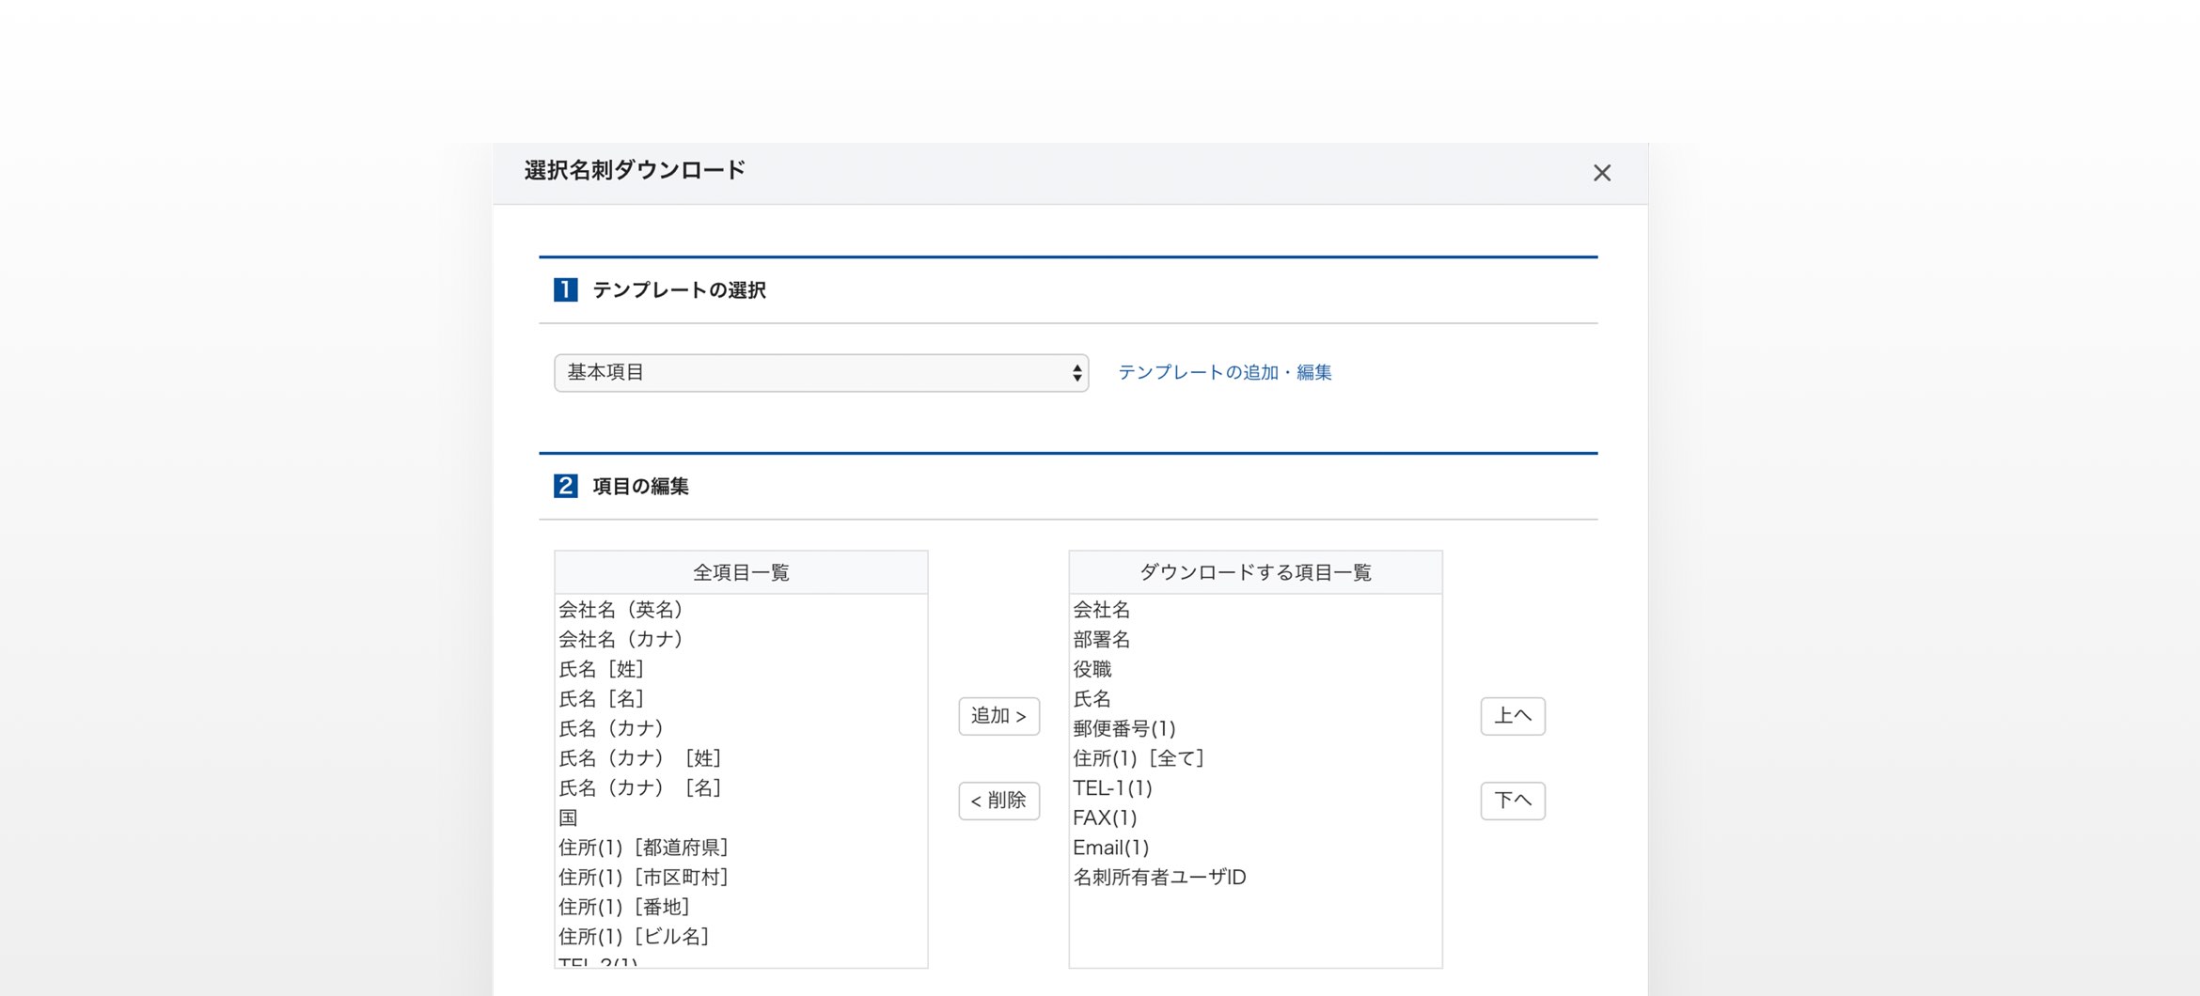The width and height of the screenshot is (2200, 996).
Task: Select 住所(1)［市区町村］ item
Action: (741, 878)
